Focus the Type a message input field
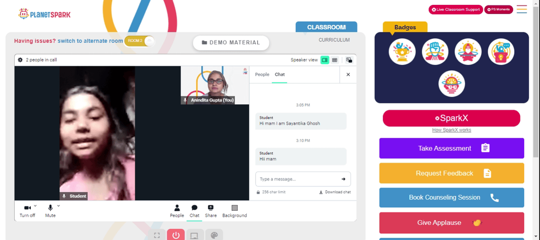The image size is (540, 240). click(303, 179)
